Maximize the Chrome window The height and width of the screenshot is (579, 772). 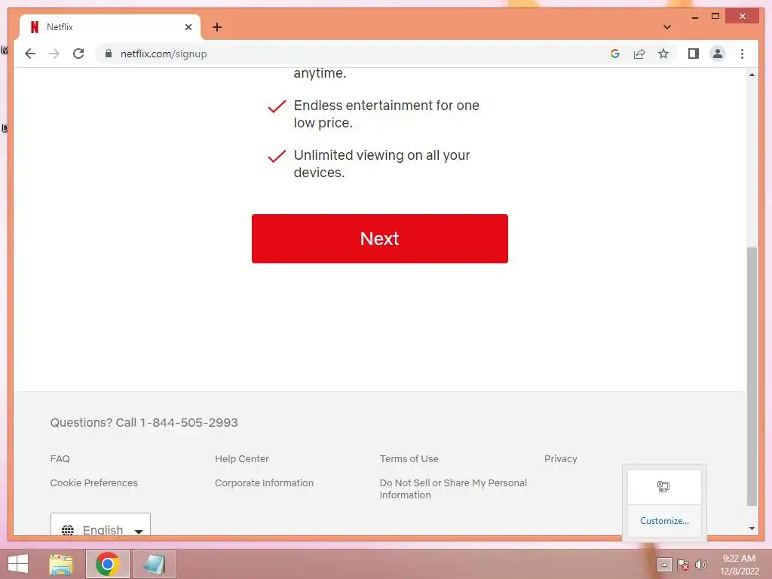[x=715, y=17]
